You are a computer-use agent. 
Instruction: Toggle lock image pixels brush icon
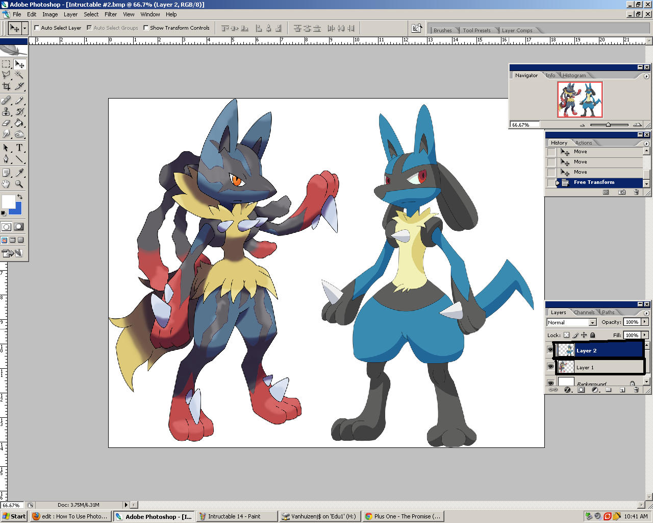click(x=575, y=335)
